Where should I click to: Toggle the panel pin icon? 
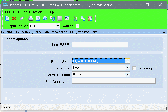164,32
